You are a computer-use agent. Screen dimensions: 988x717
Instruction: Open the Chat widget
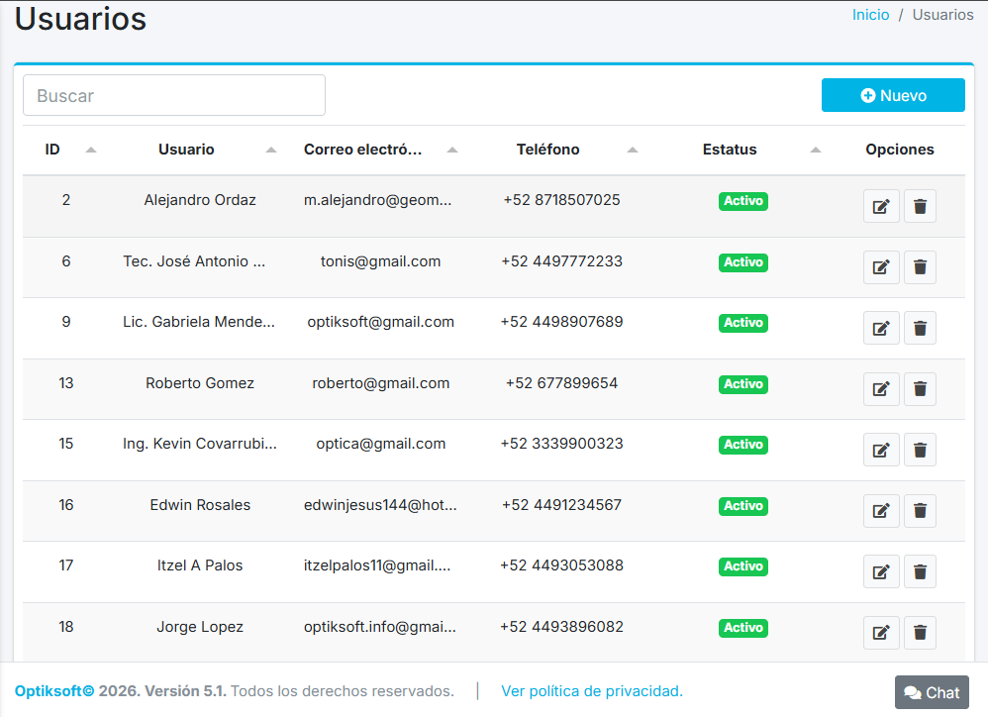click(x=932, y=692)
